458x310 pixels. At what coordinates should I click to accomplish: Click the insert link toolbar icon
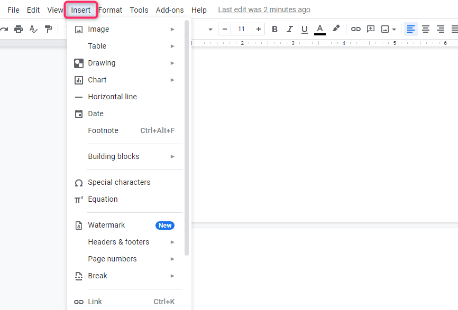pos(356,29)
